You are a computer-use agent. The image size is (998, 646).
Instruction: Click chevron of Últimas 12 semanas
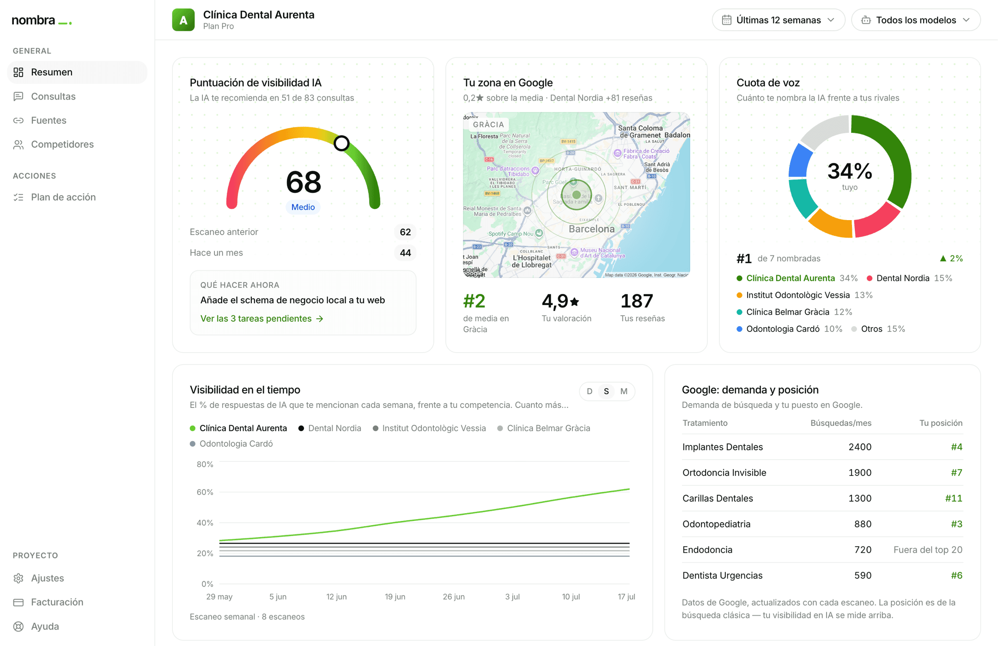(831, 20)
